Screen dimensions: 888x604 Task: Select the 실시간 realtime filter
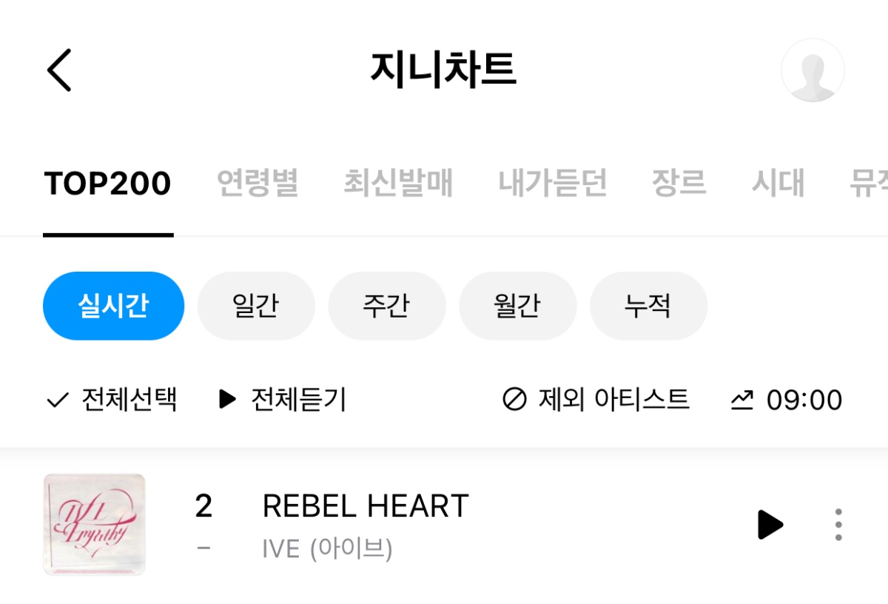click(113, 306)
